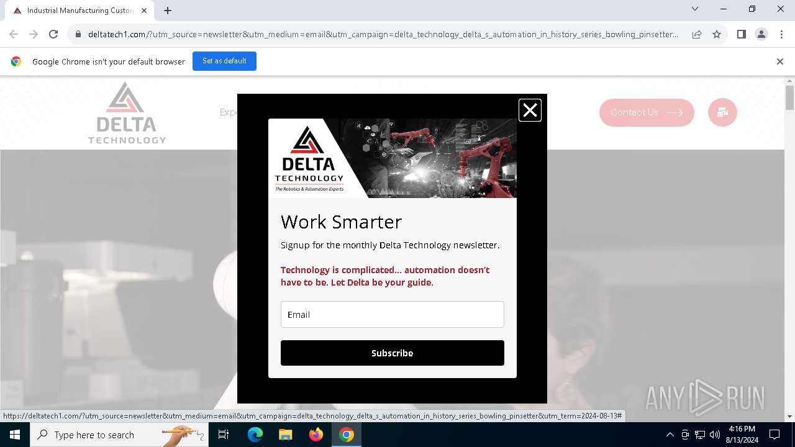Screen dimensions: 795x447
Task: Click the site lock icon in address bar
Action: click(x=78, y=34)
